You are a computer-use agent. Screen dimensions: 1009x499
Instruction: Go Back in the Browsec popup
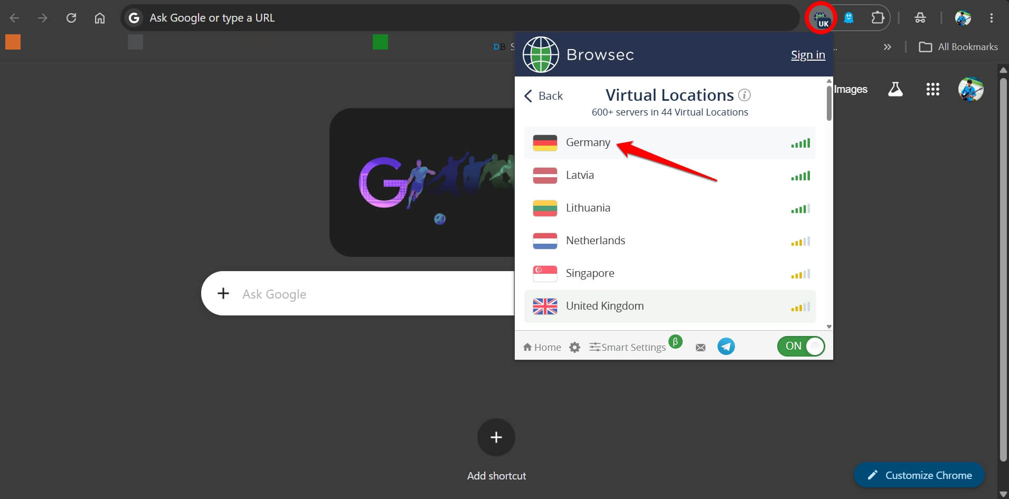point(543,95)
